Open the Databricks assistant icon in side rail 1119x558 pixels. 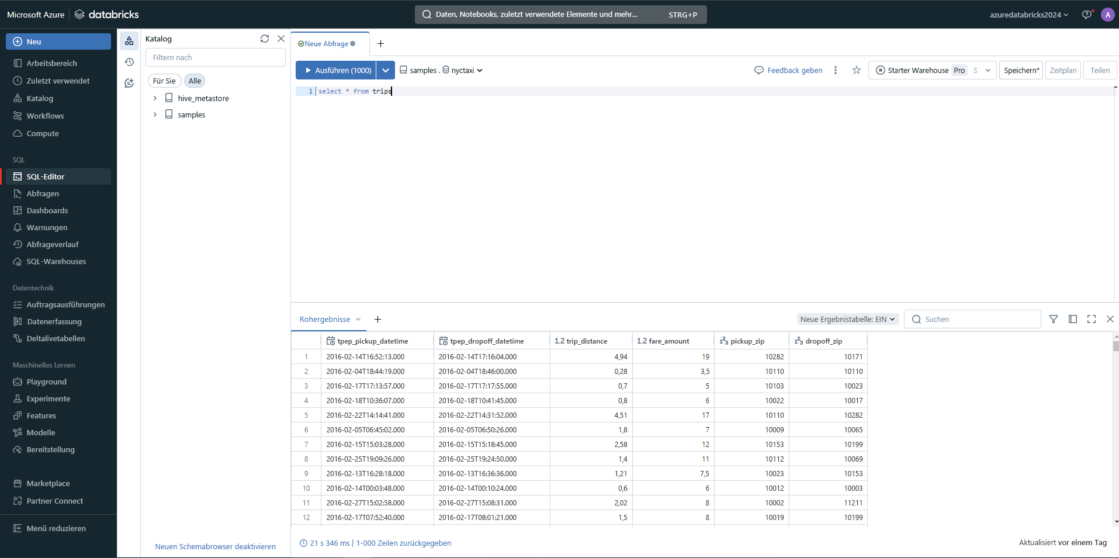pyautogui.click(x=129, y=83)
